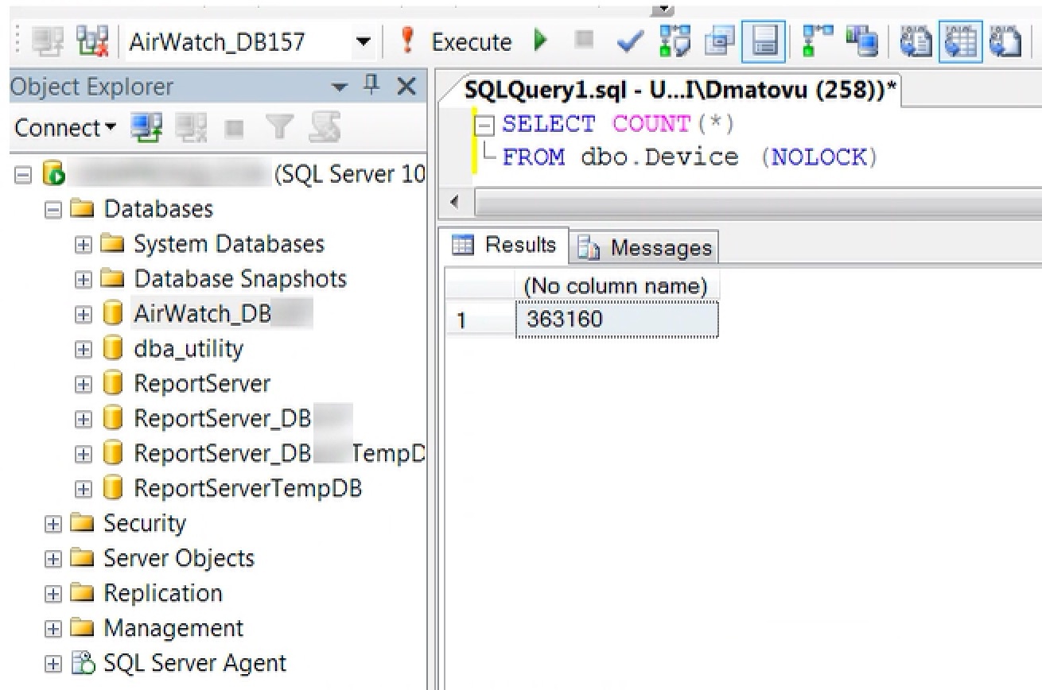Pin the Object Explorer panel
Image resolution: width=1042 pixels, height=690 pixels.
[371, 86]
